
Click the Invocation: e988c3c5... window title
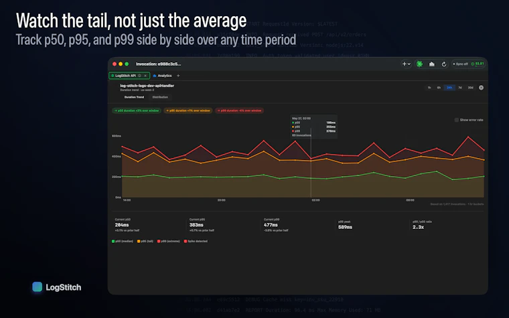point(159,64)
